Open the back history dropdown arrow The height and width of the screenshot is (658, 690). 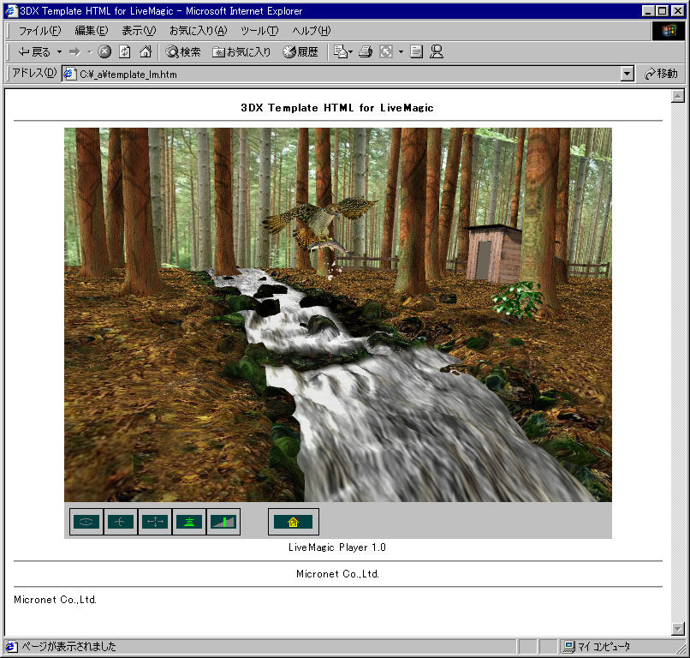tap(59, 52)
